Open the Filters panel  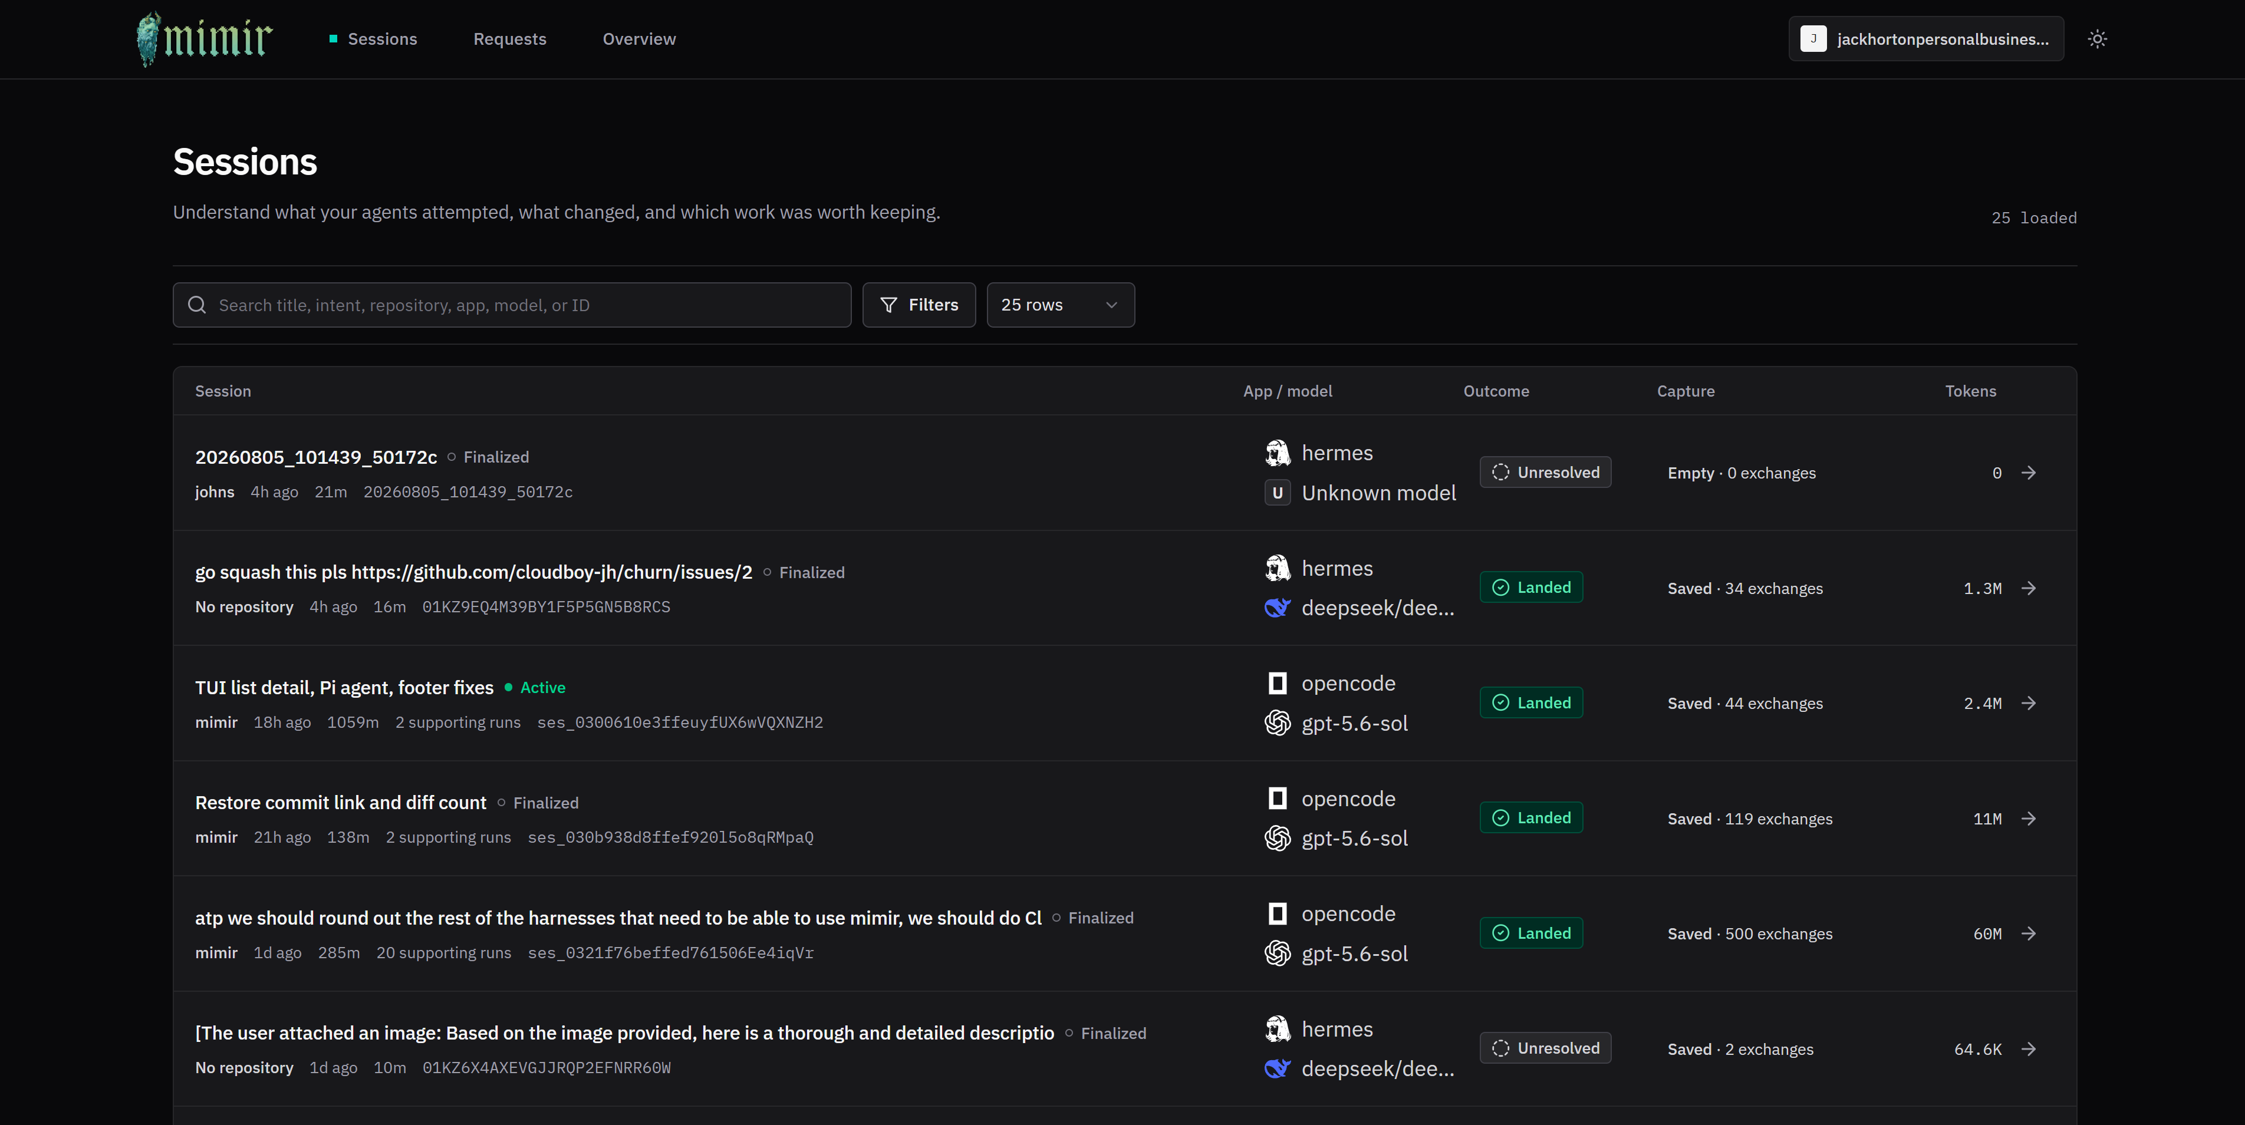tap(919, 305)
